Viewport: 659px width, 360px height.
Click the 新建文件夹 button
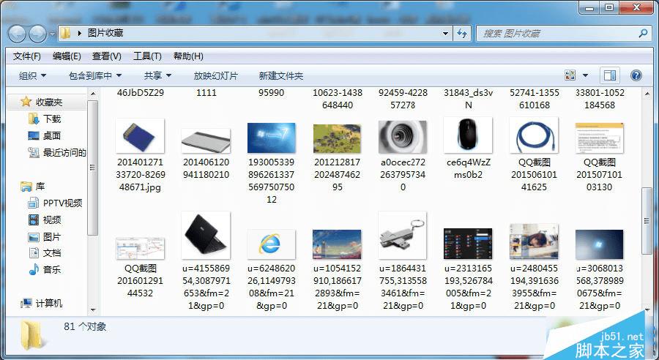coord(280,76)
